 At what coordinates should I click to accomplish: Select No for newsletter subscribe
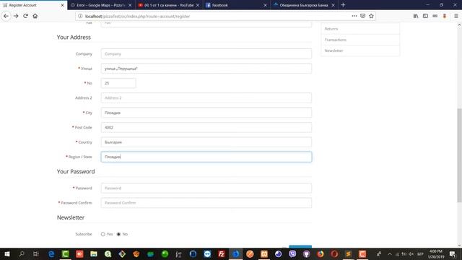118,234
